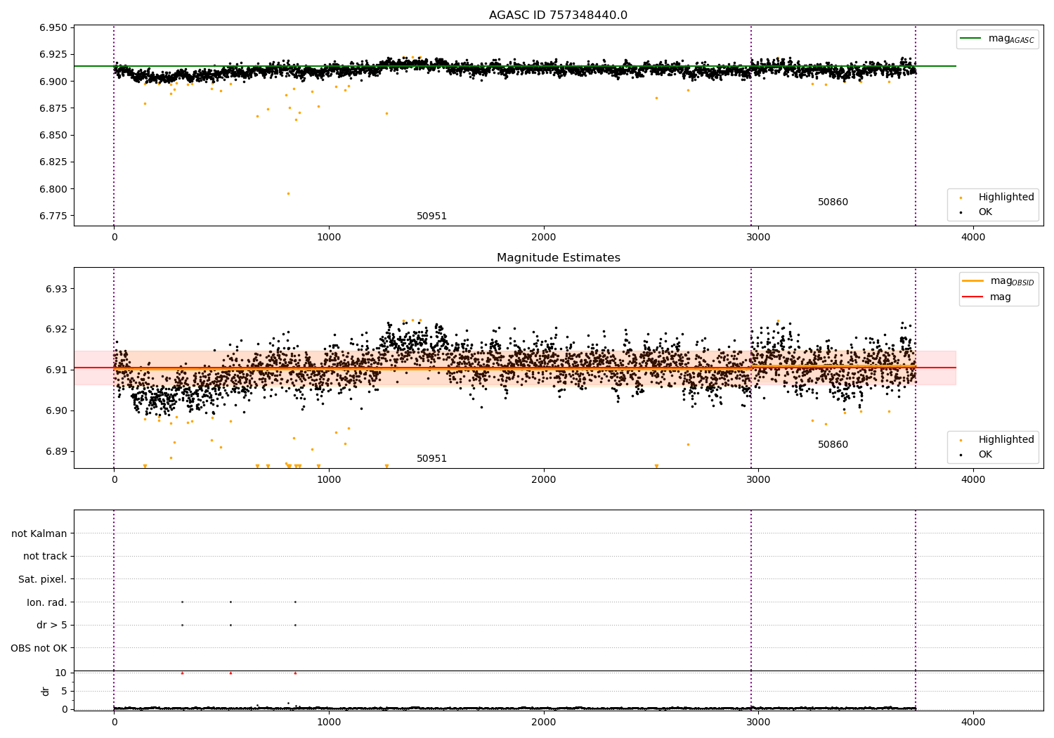This screenshot has width=1054, height=738.
Task: Click the red 'mag' legend entry in the middle plot
Action: point(987,297)
